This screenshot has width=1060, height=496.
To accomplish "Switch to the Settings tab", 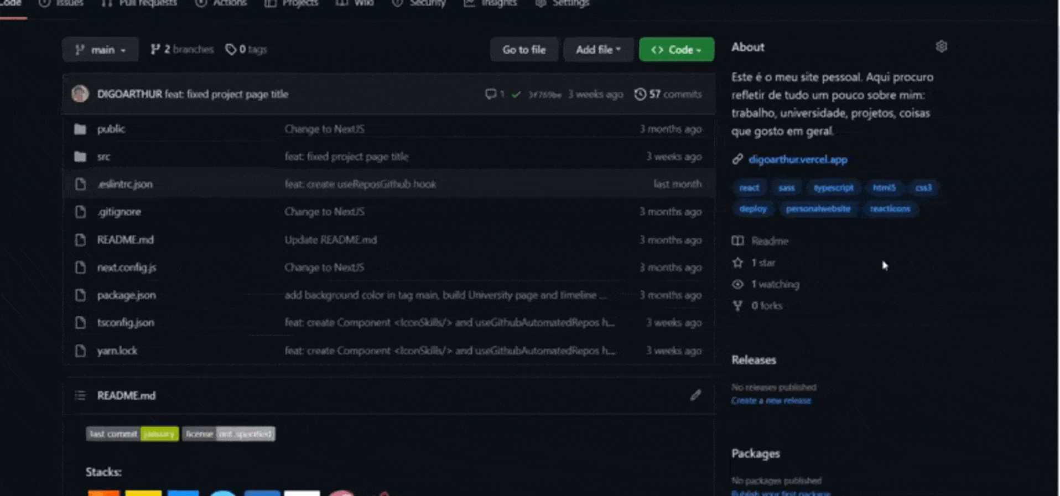I will [562, 3].
